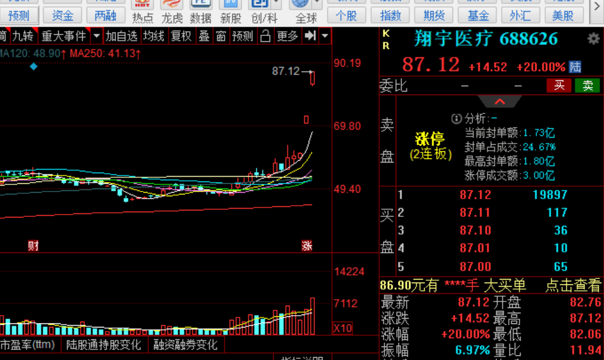Screen dimensions: 604x360
Task: Click the jump-to-end arrow icon
Action: pos(310,36)
